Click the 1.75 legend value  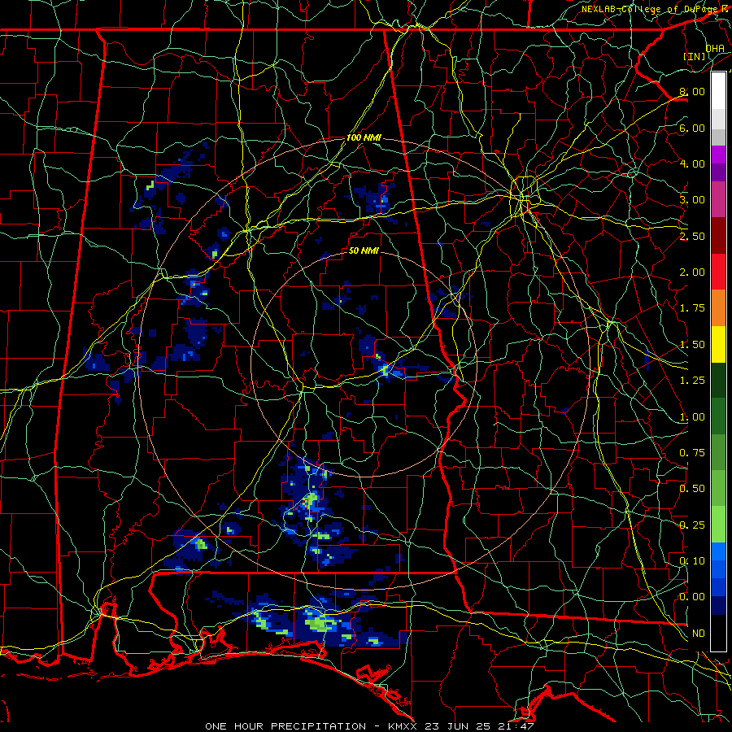coord(692,308)
